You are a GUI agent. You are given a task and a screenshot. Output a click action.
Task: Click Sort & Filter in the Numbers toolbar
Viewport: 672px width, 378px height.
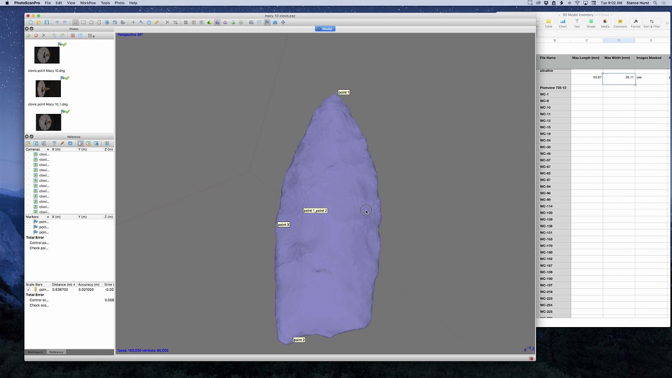click(x=652, y=23)
